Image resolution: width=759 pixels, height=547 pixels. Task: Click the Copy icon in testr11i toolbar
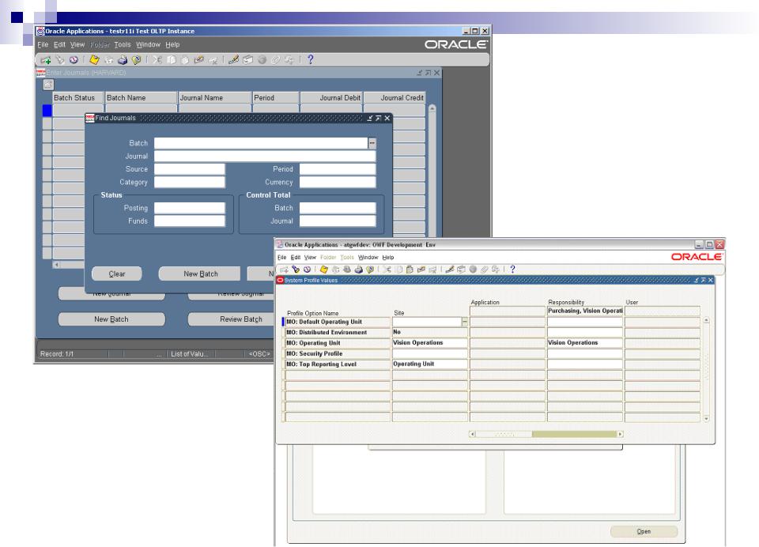pyautogui.click(x=172, y=60)
